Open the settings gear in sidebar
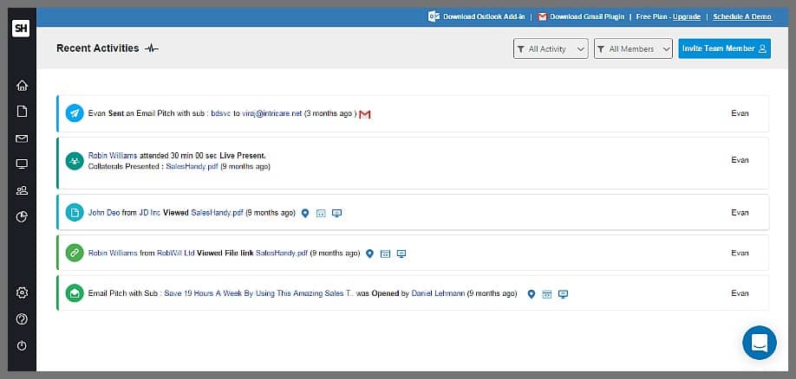796x379 pixels. coord(22,292)
